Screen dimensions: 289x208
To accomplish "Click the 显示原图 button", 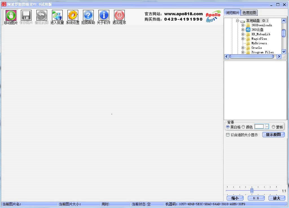I will pos(273,134).
